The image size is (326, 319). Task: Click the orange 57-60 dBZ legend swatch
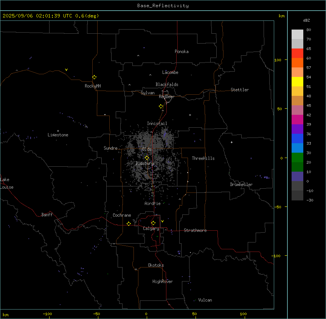pyautogui.click(x=297, y=63)
